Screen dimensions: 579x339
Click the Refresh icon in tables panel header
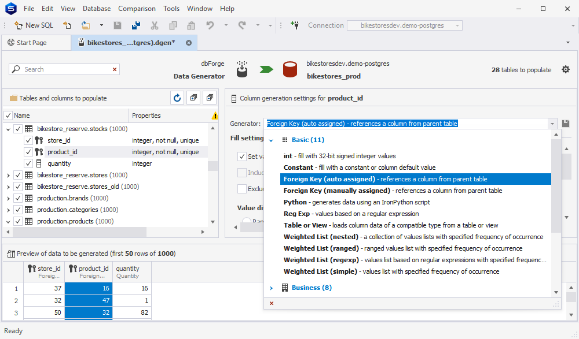pos(177,98)
